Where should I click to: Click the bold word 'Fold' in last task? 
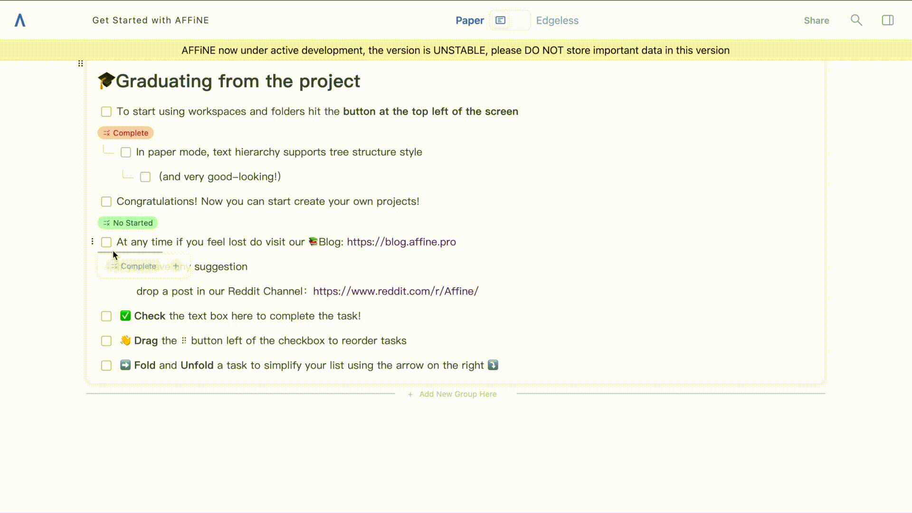pyautogui.click(x=145, y=365)
